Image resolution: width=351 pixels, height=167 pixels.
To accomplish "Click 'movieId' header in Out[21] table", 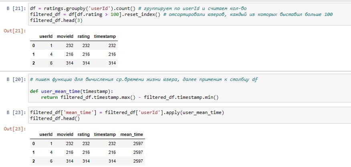I will click(65, 37).
